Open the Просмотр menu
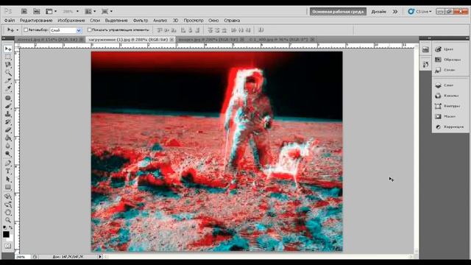The height and width of the screenshot is (265, 471). click(x=194, y=21)
